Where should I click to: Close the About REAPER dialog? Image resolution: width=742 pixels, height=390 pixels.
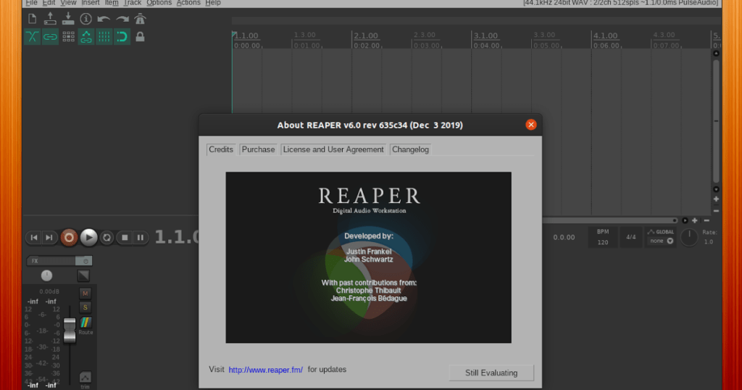[531, 125]
